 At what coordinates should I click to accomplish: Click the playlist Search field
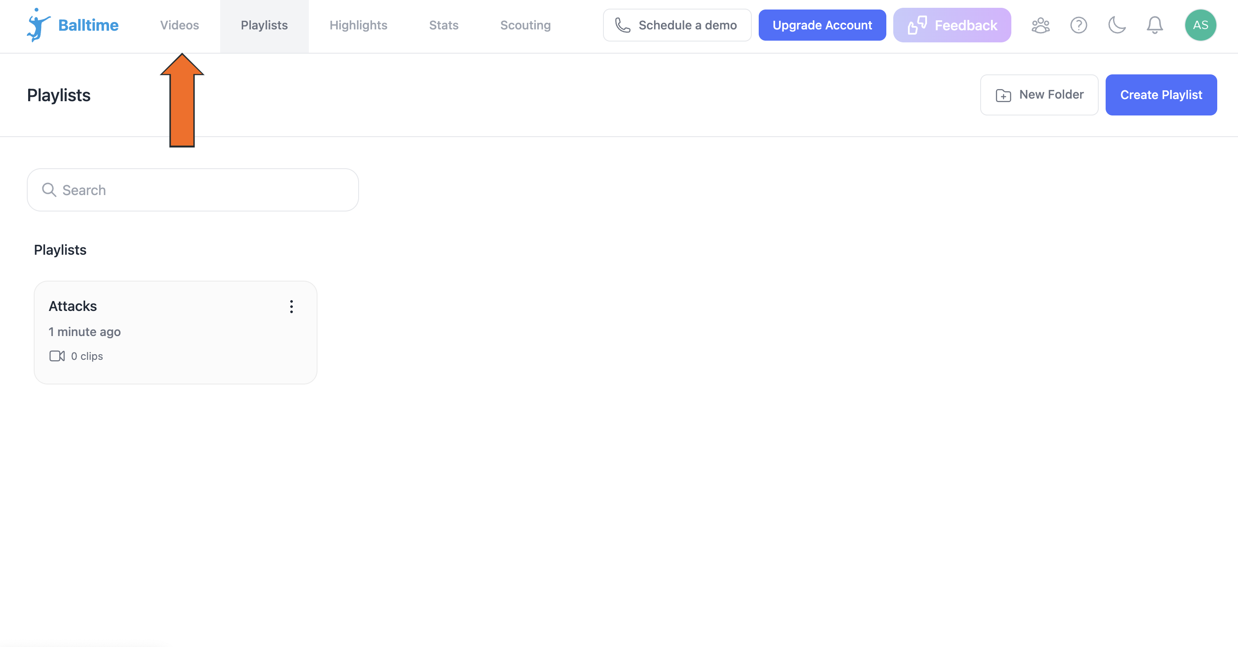(193, 190)
